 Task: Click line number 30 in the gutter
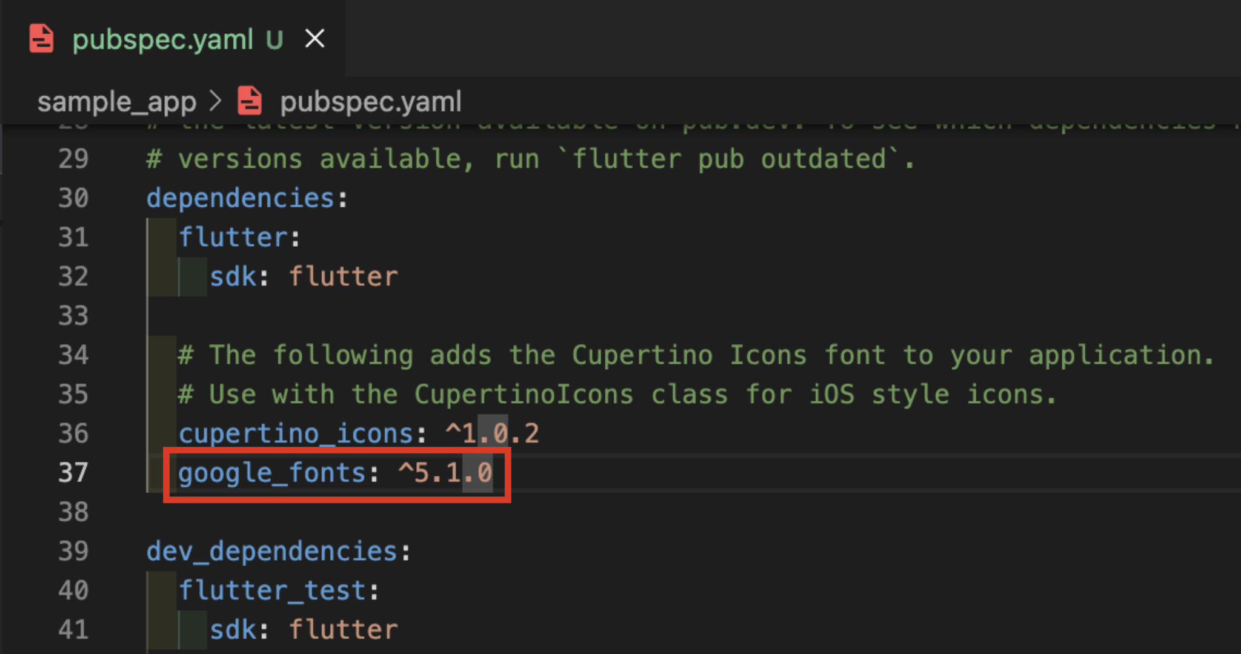[73, 198]
